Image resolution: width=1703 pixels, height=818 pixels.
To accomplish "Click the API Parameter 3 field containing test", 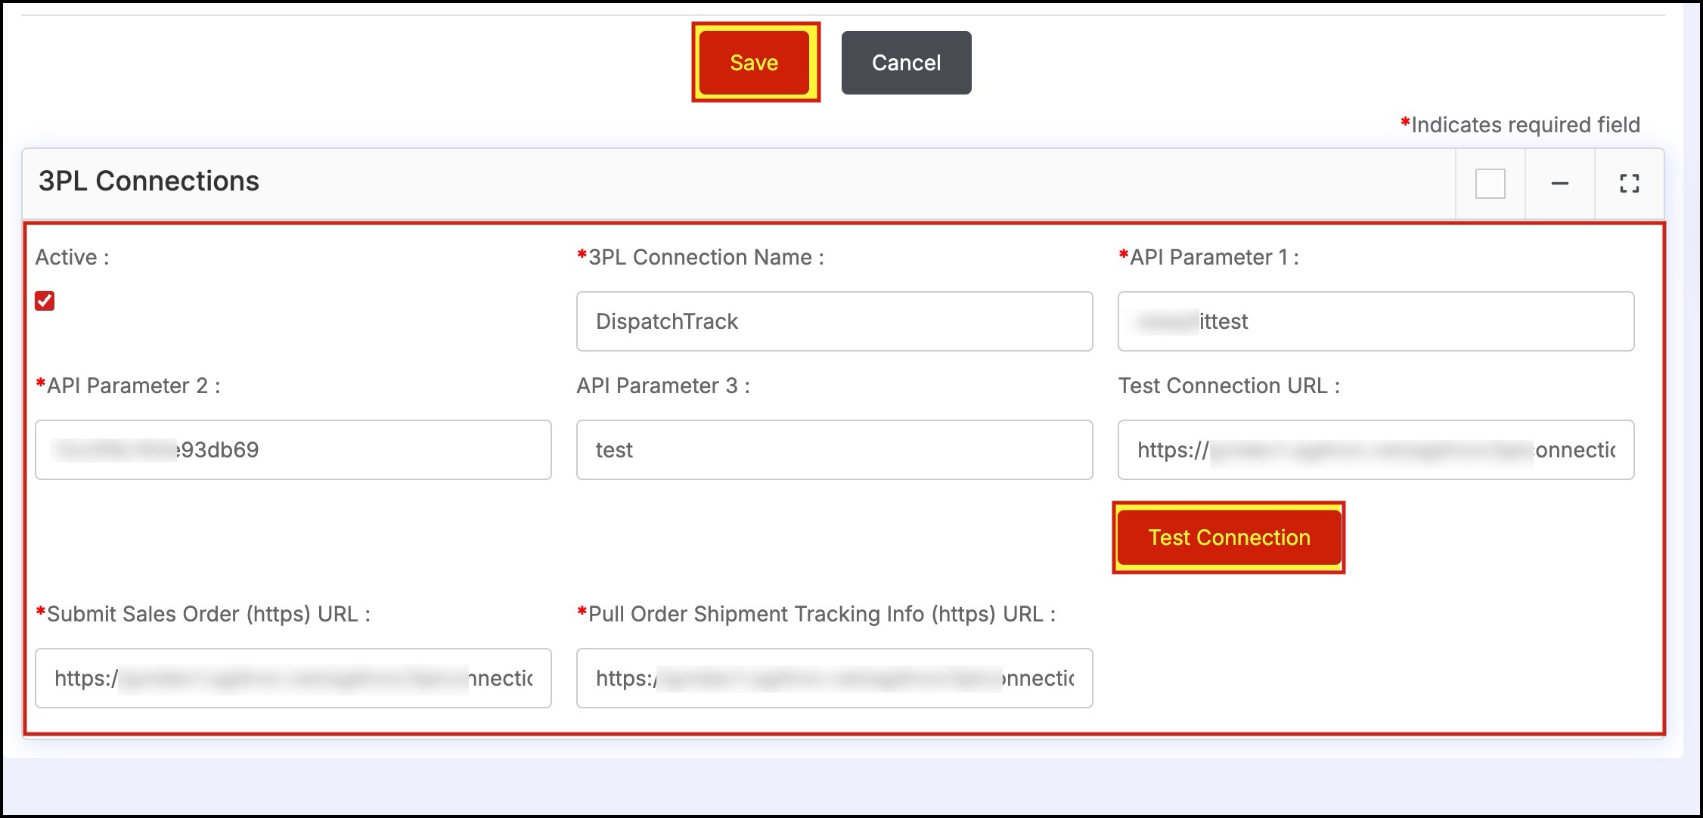I will 834,450.
